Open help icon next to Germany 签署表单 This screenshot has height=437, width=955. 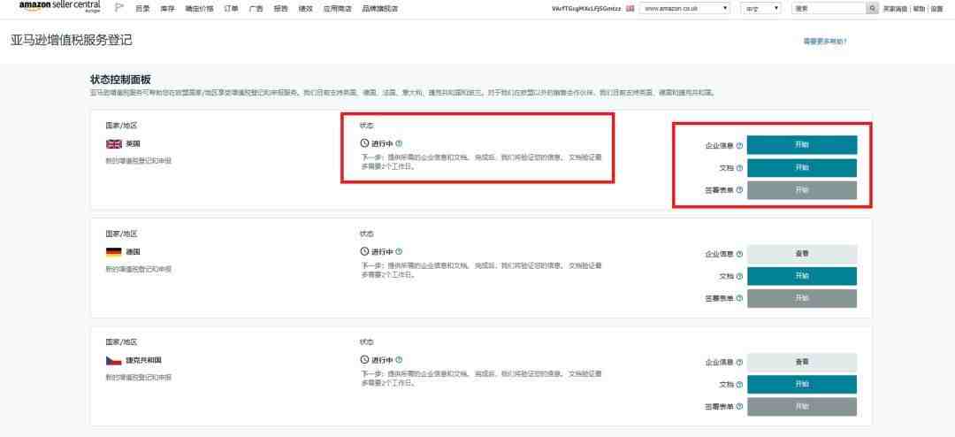(x=739, y=299)
